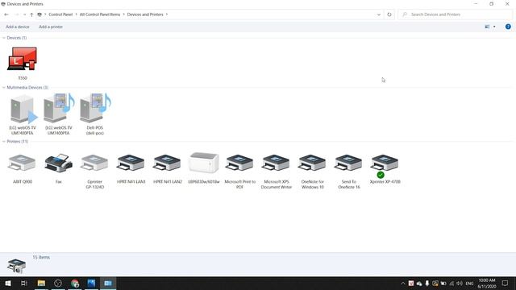Viewport: 516px width, 290px height.
Task: Click the details pane device thumbnail
Action: click(x=16, y=266)
